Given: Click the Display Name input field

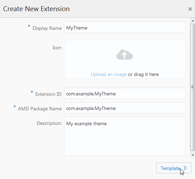Looking at the screenshot, I should [125, 27].
